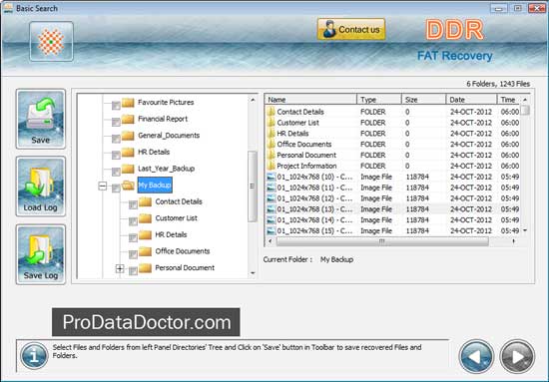Sort by the Name column header
The width and height of the screenshot is (549, 382).
coord(310,100)
